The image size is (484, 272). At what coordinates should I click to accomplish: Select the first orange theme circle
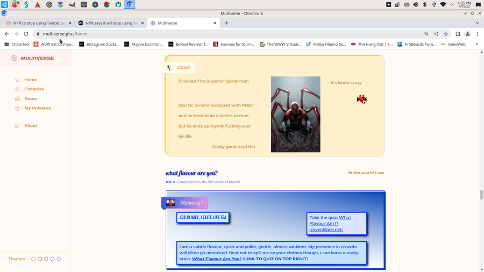click(x=33, y=259)
